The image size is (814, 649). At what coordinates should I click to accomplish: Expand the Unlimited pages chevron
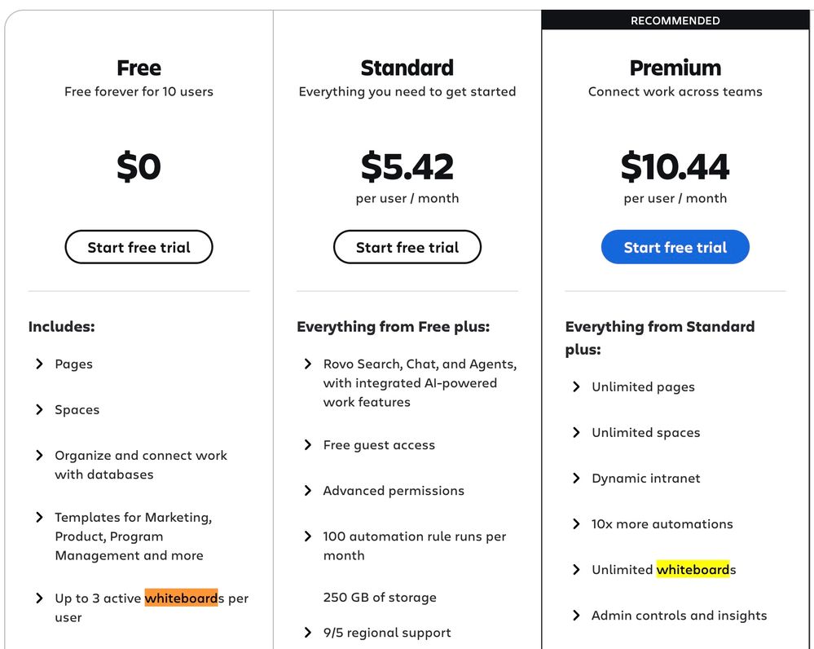point(577,387)
